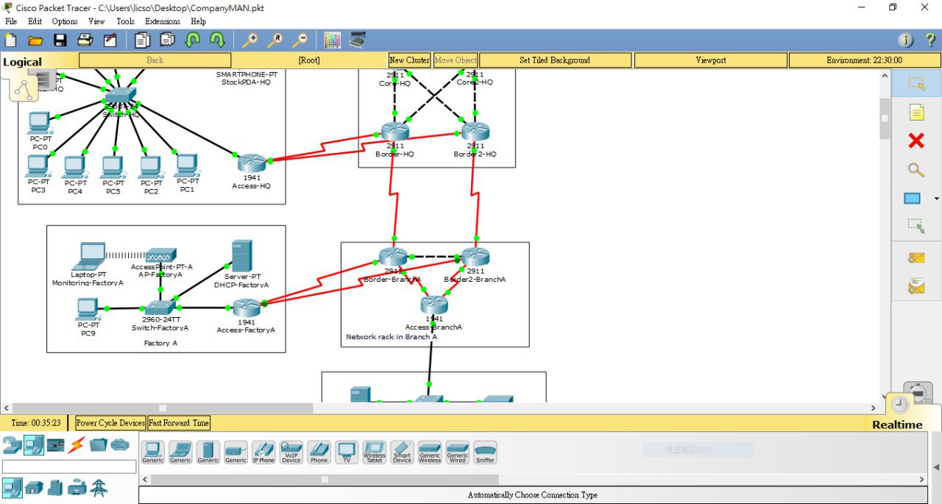Open the Options menu
Image resolution: width=942 pixels, height=504 pixels.
(65, 21)
